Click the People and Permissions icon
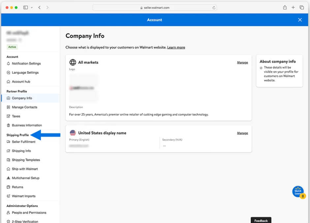This screenshot has width=310, height=223. click(8, 213)
